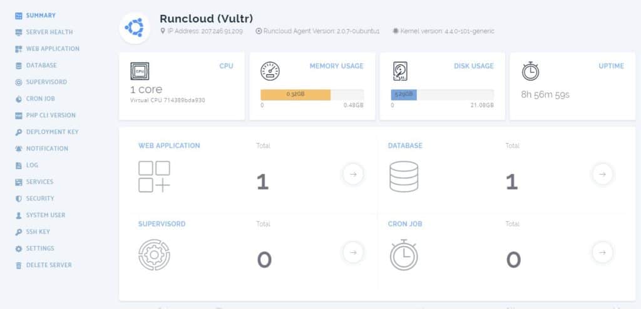The image size is (641, 309).
Task: Click the Services sidebar icon
Action: tap(18, 182)
